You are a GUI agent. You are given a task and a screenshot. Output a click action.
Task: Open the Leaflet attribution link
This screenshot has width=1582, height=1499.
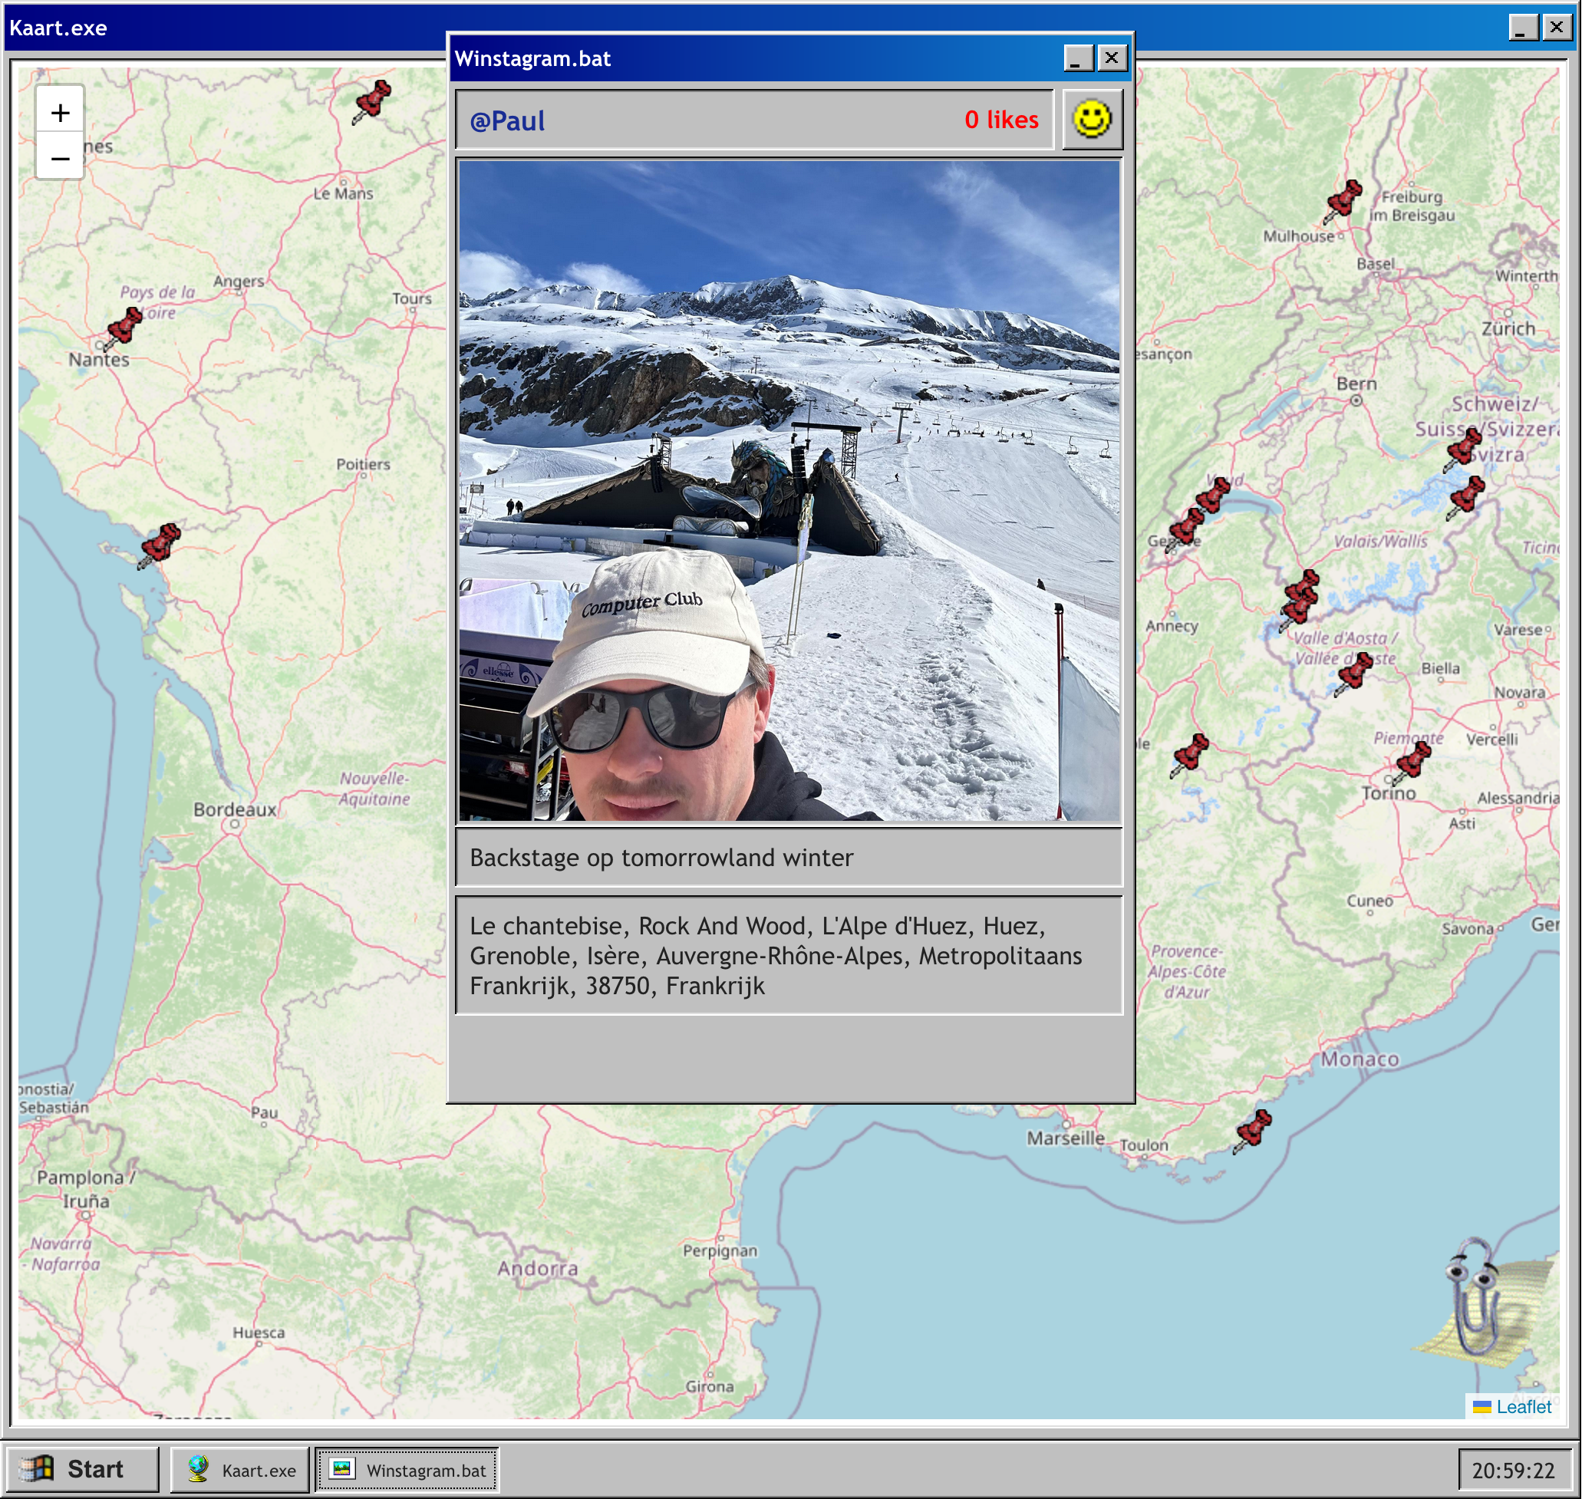(1523, 1406)
